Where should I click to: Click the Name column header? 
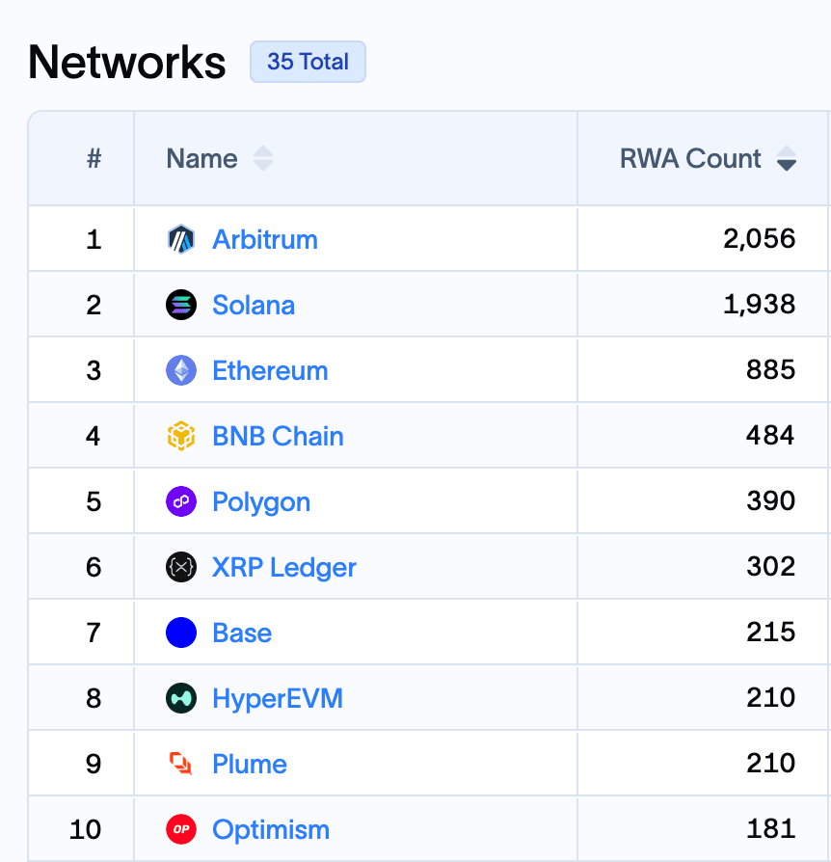click(356, 158)
